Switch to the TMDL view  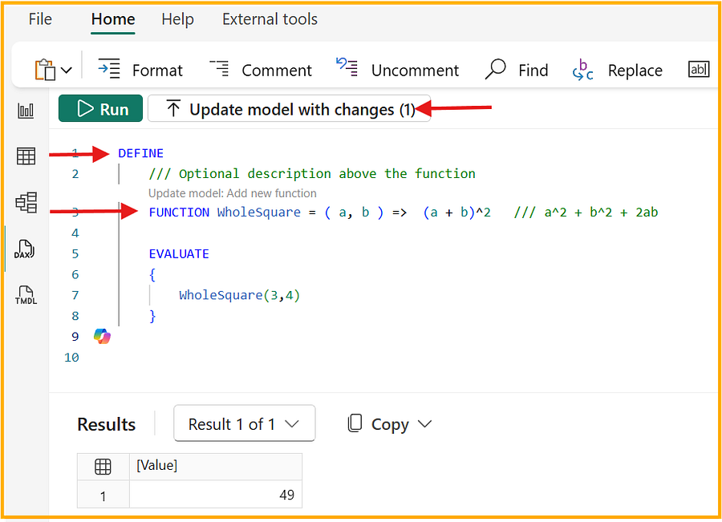pyautogui.click(x=25, y=296)
